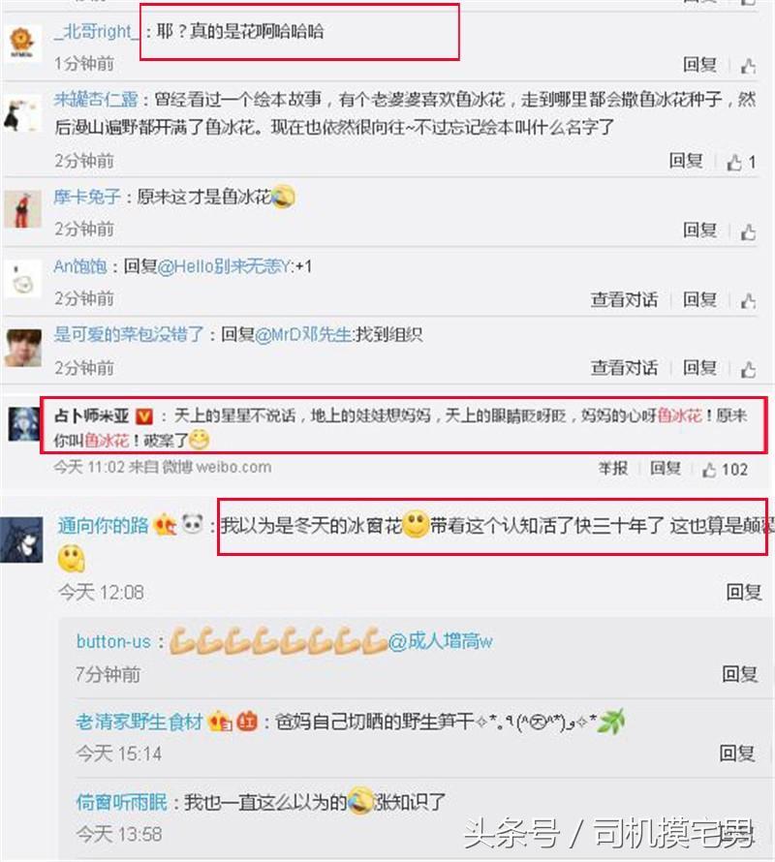Open _北哥right_ lion avatar
Screen dimensions: 775x862
tap(22, 42)
